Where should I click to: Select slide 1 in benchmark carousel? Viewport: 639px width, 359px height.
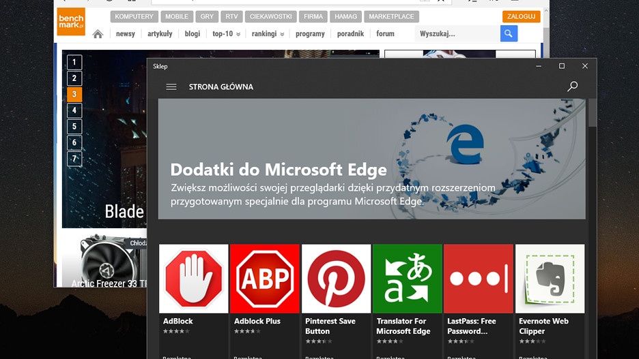74,62
